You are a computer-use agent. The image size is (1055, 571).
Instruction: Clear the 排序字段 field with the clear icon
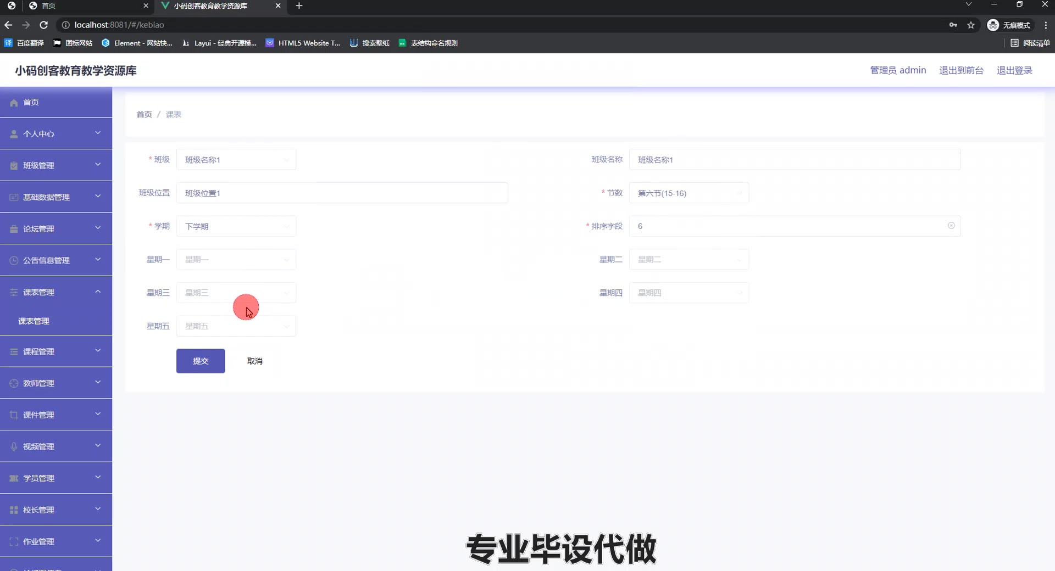951,226
